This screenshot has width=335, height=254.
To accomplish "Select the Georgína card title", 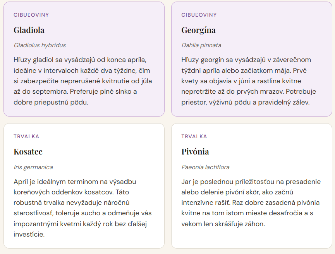I will pyautogui.click(x=198, y=30).
